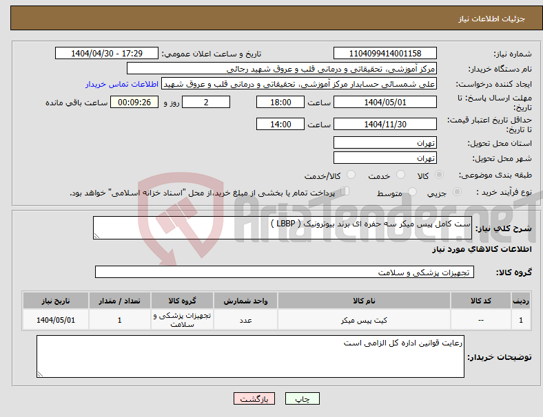The height and width of the screenshot is (417, 543).
Task: Click the price validity date 1404/11/30 field
Action: (x=385, y=124)
